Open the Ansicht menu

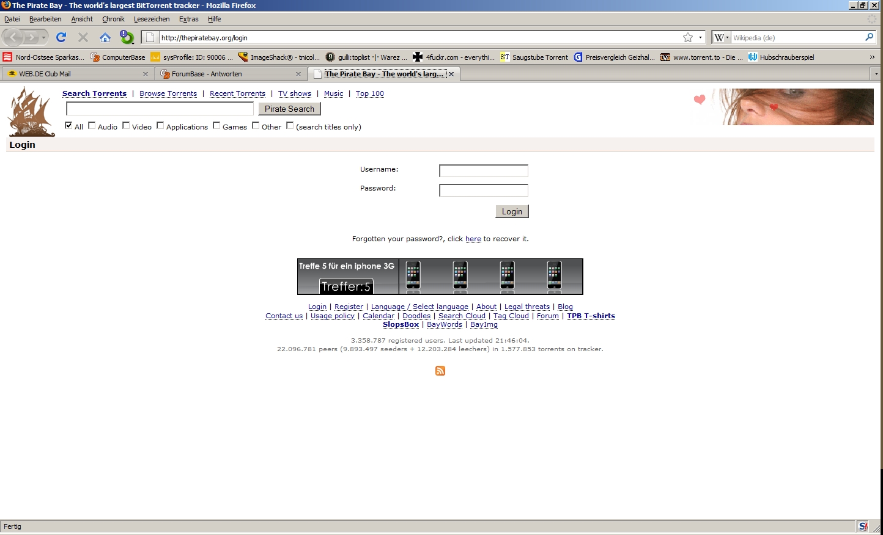(82, 19)
